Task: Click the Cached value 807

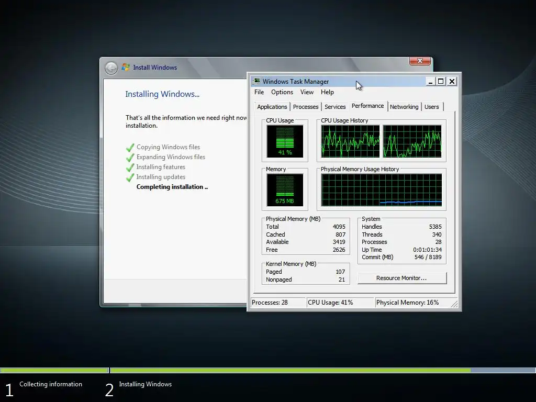Action: pos(340,234)
